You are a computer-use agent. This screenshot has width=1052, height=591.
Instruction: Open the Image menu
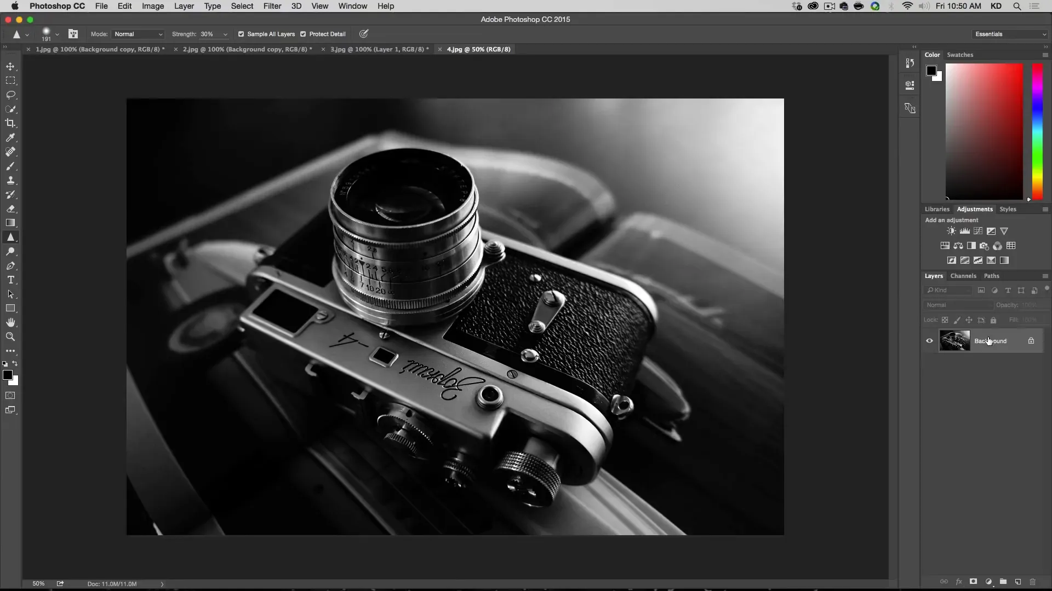(x=153, y=6)
